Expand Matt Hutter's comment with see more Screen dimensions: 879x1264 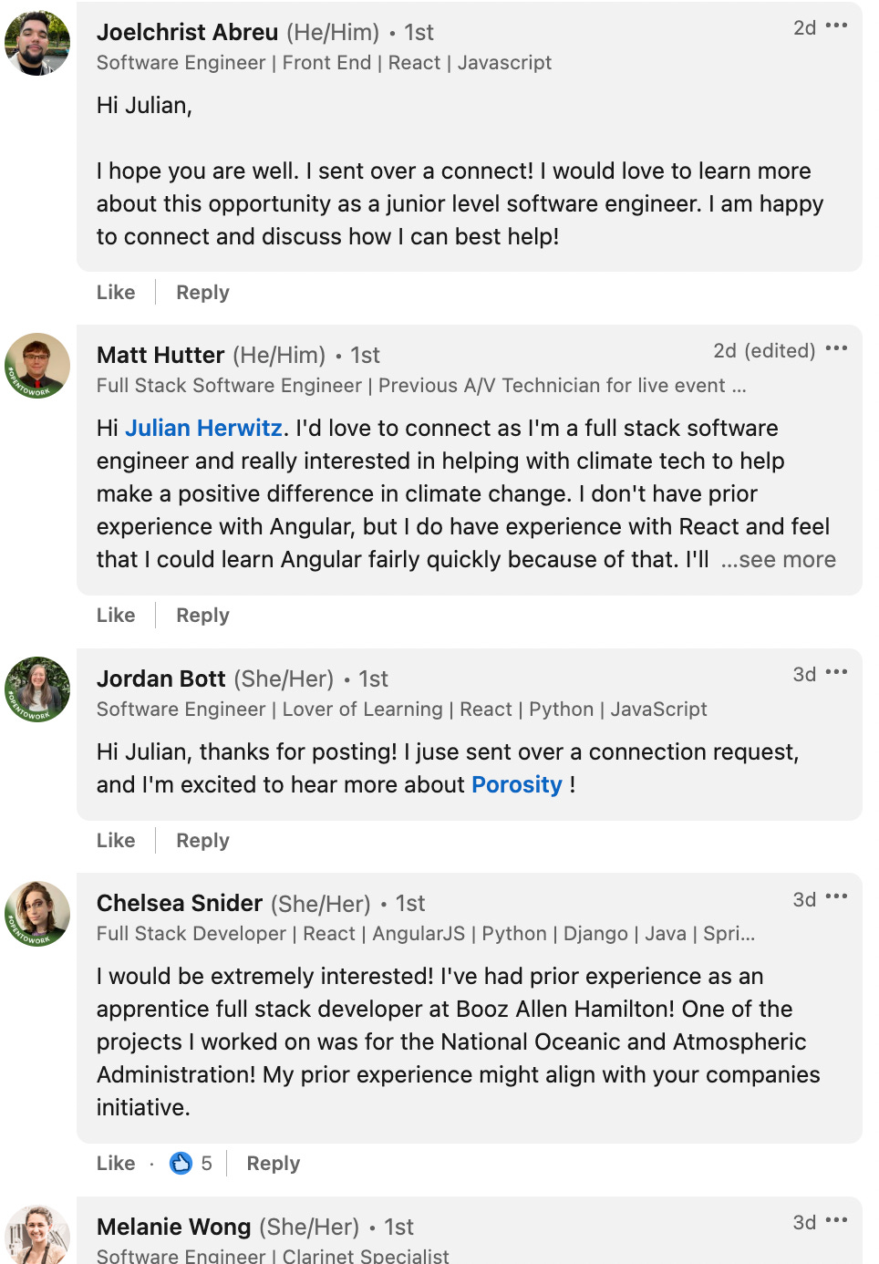pyautogui.click(x=779, y=559)
